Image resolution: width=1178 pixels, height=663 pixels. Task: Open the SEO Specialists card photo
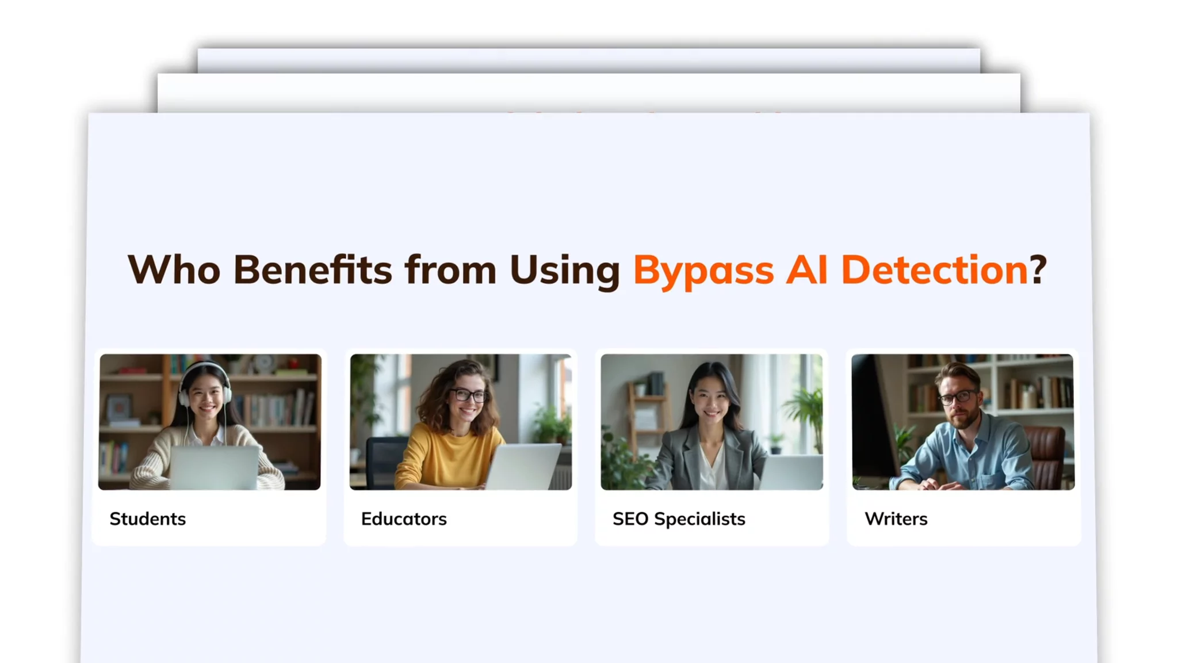tap(712, 422)
